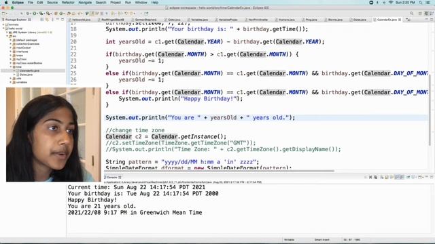
Task: Expand JRE System Library node
Action: click(x=7, y=33)
